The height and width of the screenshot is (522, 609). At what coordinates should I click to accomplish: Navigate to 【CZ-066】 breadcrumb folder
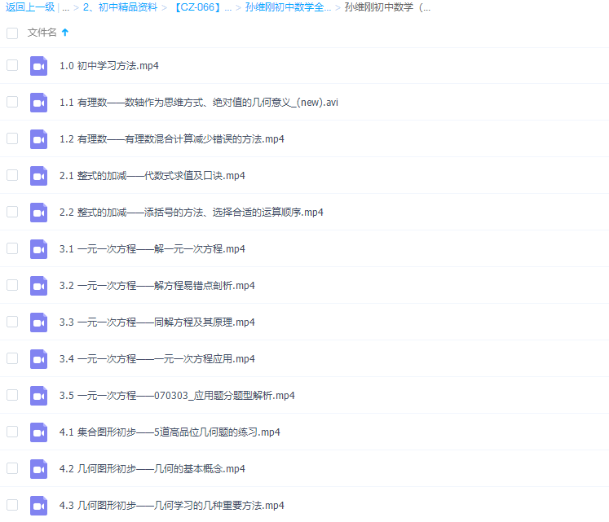tap(202, 8)
